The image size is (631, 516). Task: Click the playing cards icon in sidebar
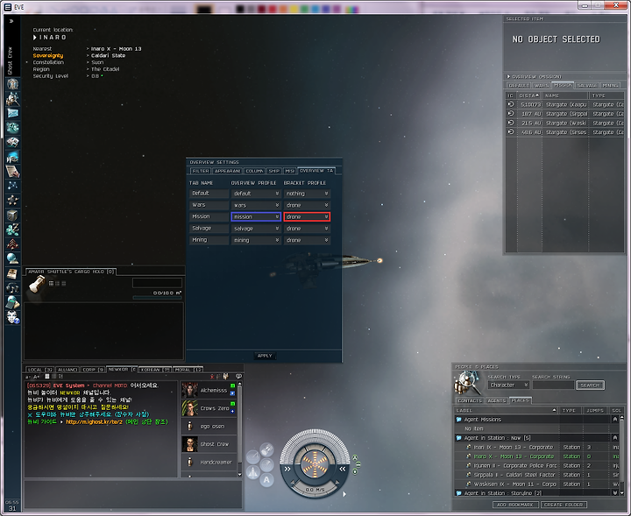[12, 143]
